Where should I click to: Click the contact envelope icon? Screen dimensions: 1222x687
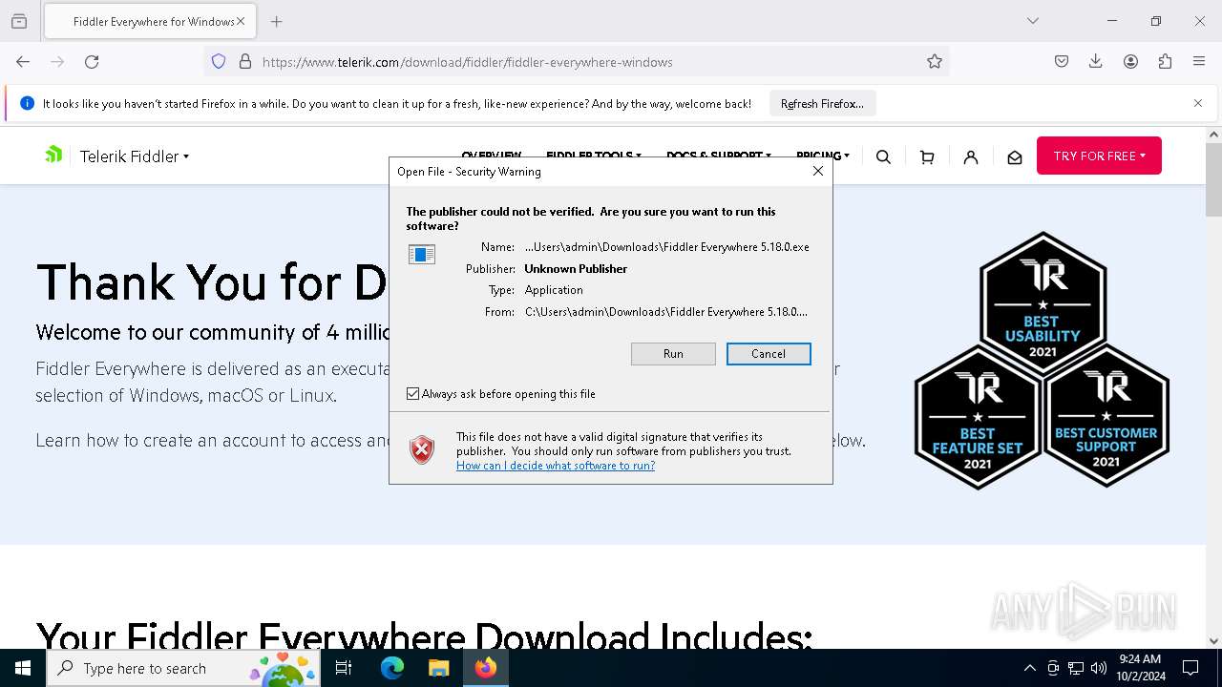(x=1015, y=156)
